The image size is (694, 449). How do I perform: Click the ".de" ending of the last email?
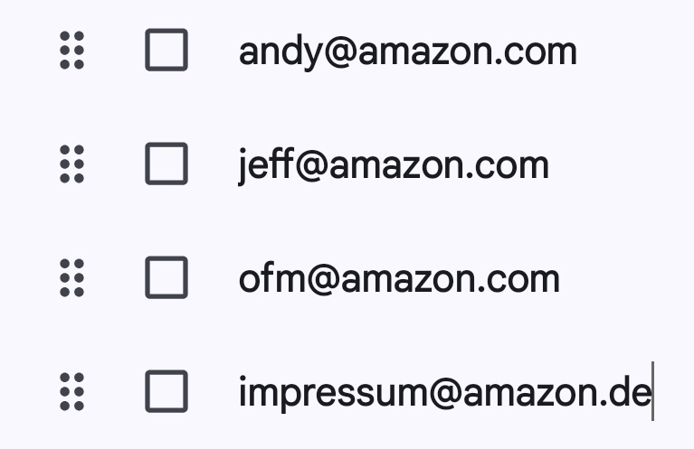(630, 393)
